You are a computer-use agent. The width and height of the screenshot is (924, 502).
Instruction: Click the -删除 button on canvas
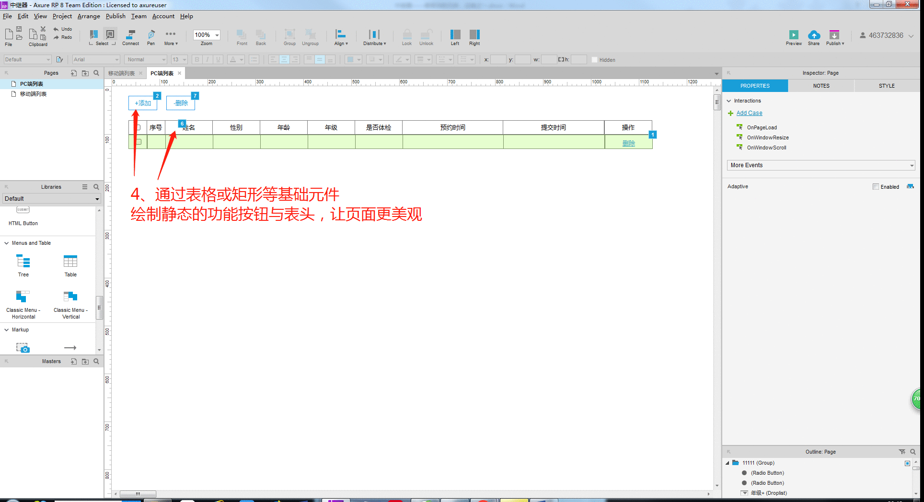(181, 103)
